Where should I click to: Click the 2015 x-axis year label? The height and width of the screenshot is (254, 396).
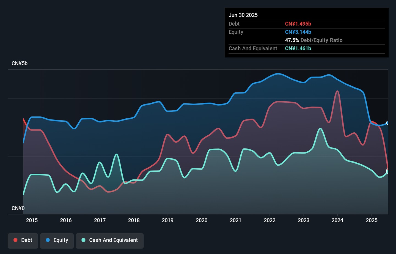point(32,220)
